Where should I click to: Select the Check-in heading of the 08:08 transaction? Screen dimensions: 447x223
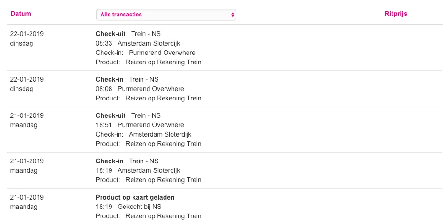click(110, 79)
